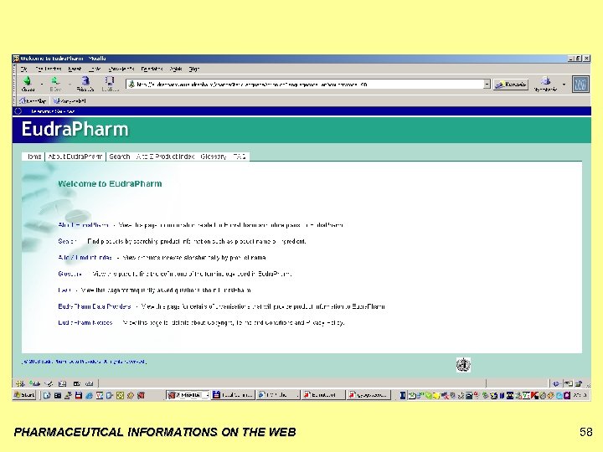Click the EudraPharm logo banner text
Viewport: 603px width, 452px height.
pos(75,129)
